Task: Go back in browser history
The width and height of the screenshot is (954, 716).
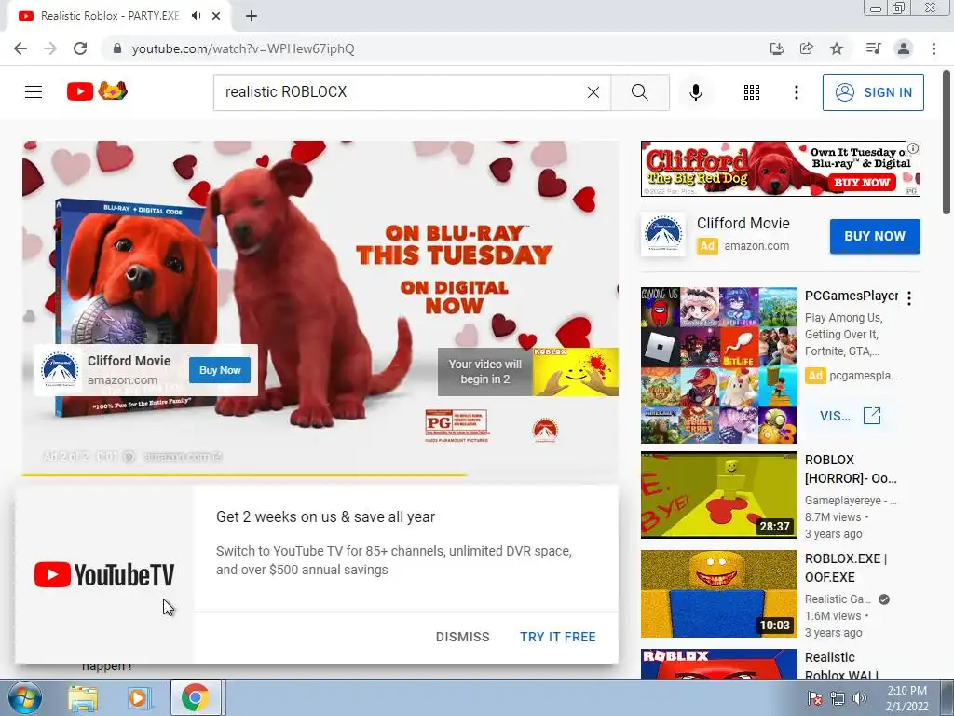Action: tap(20, 48)
